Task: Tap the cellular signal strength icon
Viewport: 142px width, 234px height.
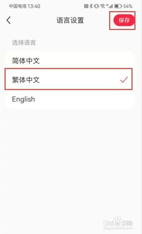Action: click(109, 6)
